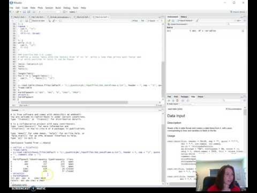
Task: Click the Help home icon
Action: 177,101
